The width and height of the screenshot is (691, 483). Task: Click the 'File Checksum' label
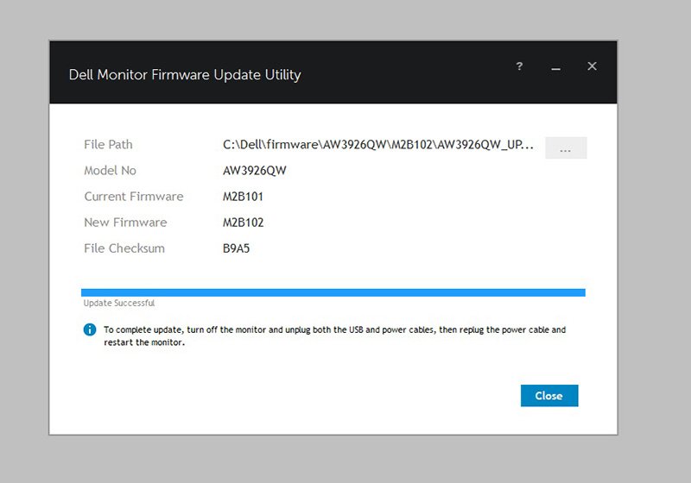pyautogui.click(x=124, y=248)
